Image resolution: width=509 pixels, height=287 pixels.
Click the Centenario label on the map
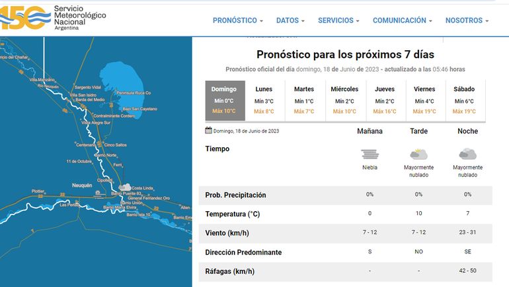click(86, 144)
